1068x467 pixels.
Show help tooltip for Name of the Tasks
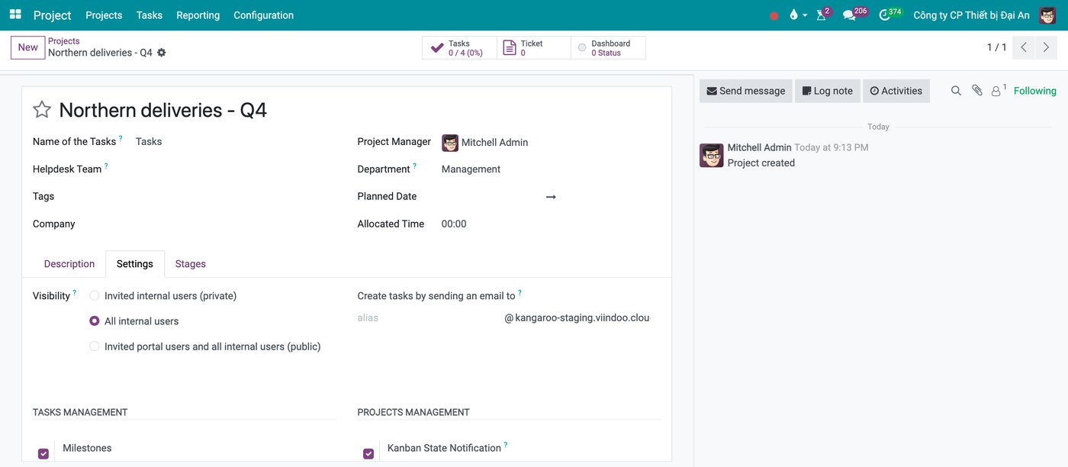(121, 138)
